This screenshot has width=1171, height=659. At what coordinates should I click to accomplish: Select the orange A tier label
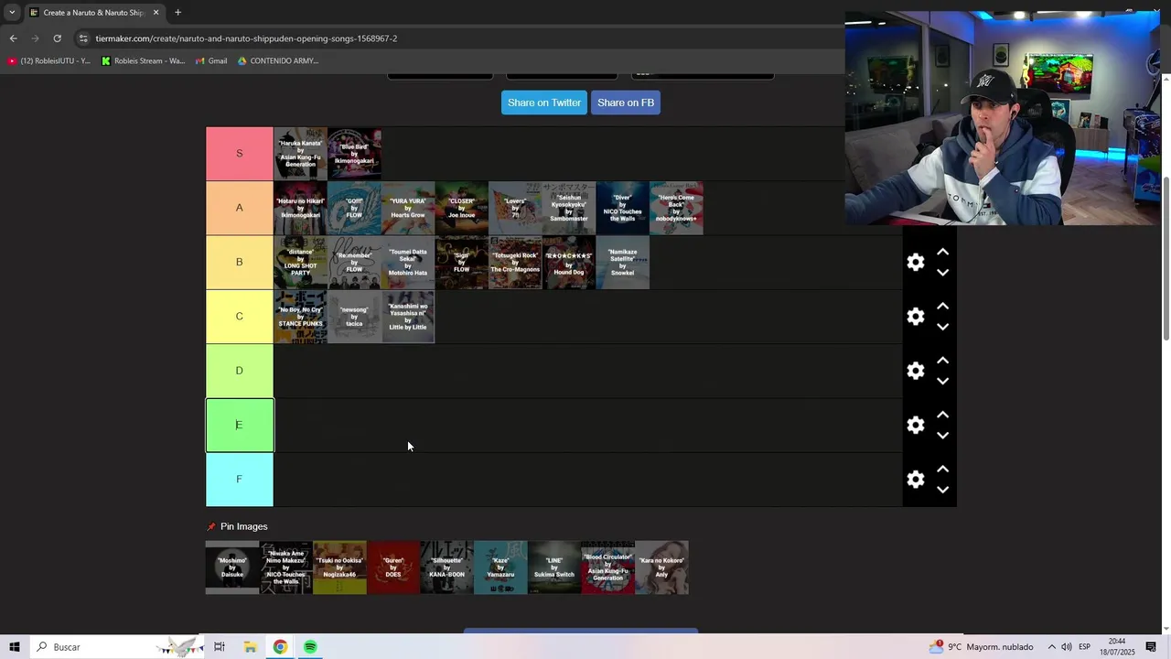pyautogui.click(x=240, y=208)
